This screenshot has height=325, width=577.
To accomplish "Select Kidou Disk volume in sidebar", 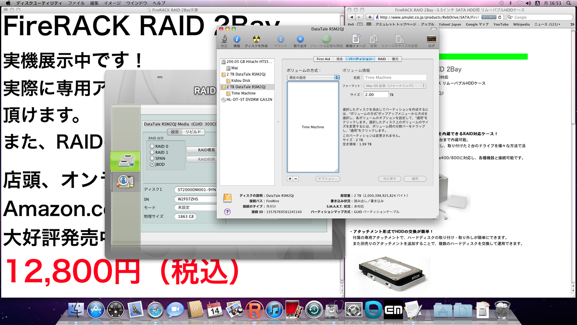I will pos(240,81).
